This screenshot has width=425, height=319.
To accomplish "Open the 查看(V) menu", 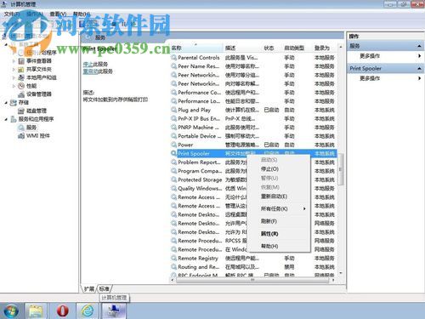I will click(x=58, y=14).
